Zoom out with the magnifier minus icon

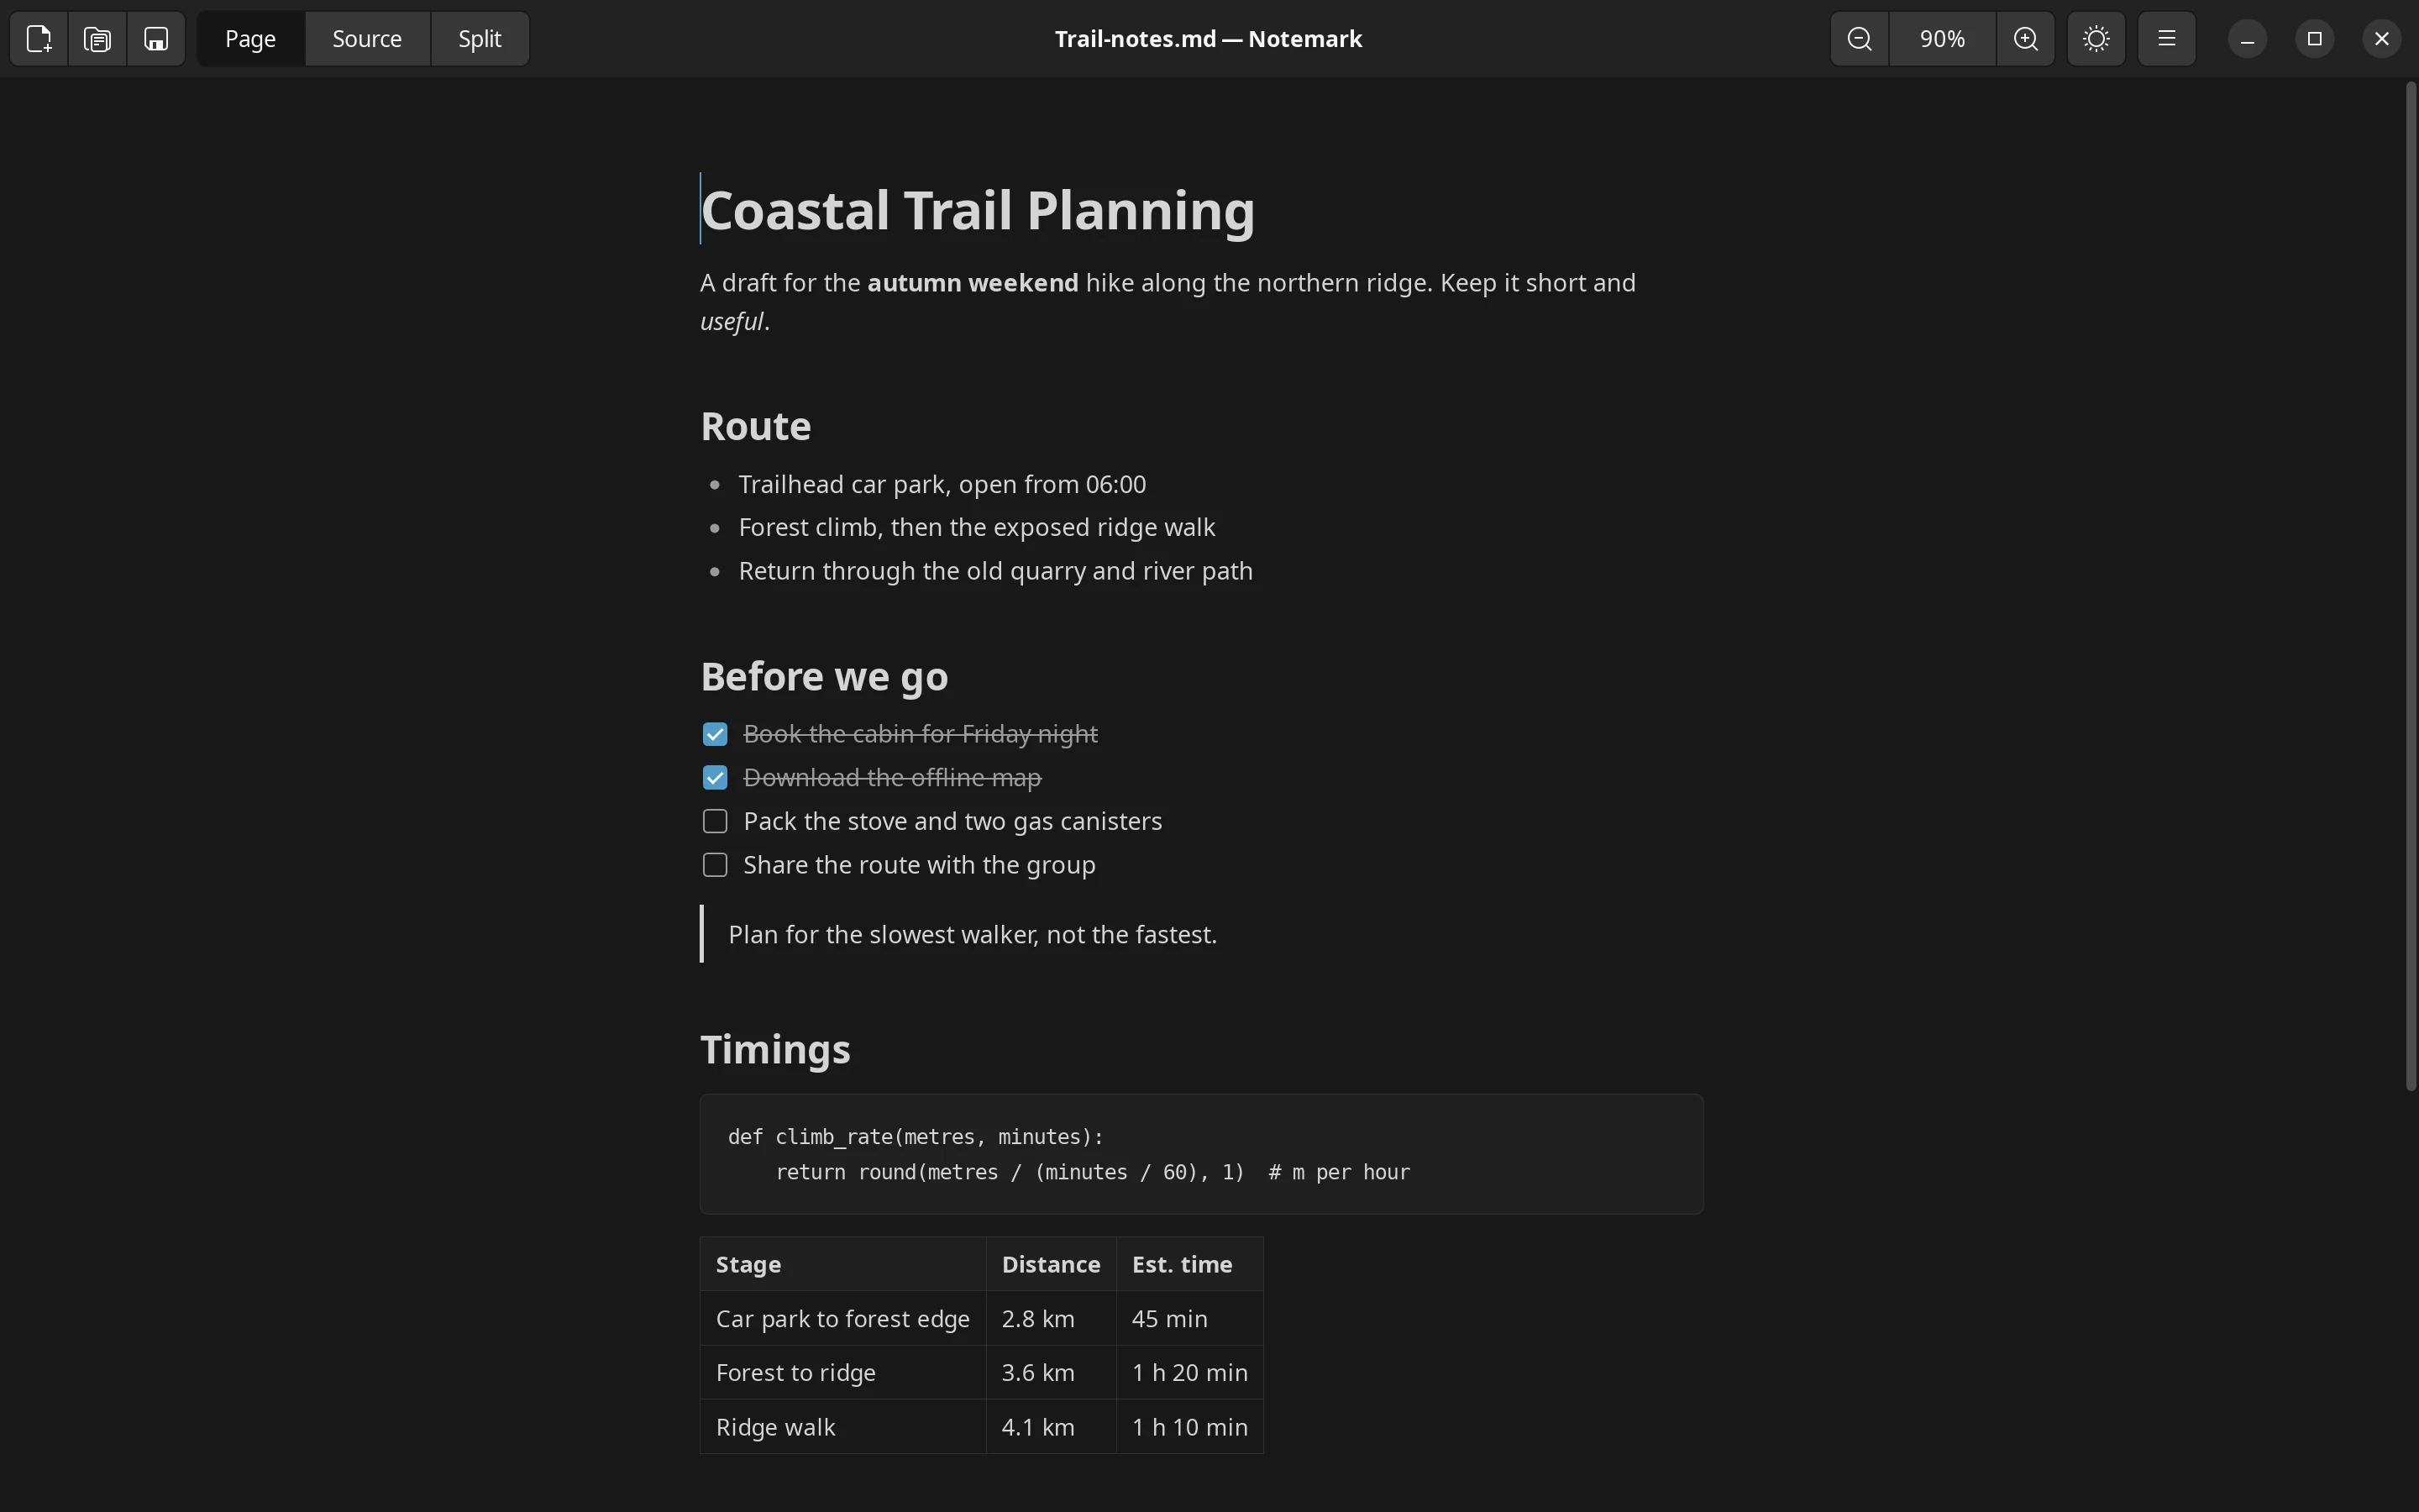[1860, 39]
